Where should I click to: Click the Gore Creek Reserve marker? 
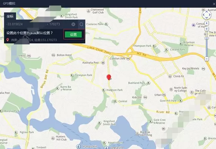pos(151,121)
